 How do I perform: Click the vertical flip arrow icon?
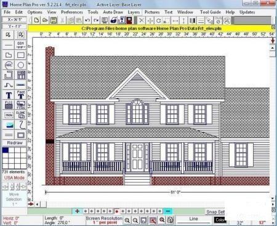[183, 20]
